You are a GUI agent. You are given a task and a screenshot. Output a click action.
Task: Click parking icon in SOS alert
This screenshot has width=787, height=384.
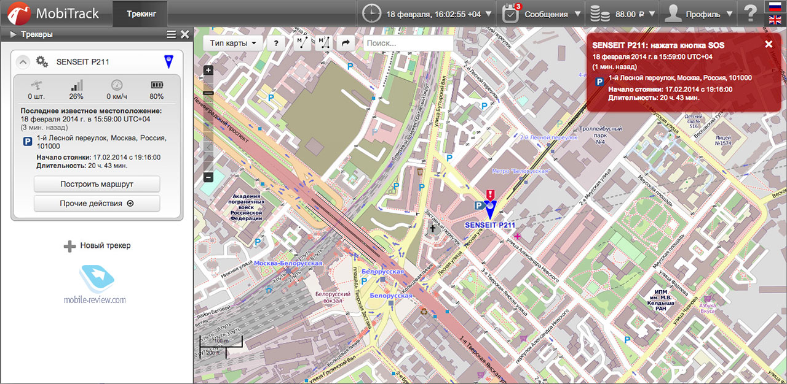point(599,82)
